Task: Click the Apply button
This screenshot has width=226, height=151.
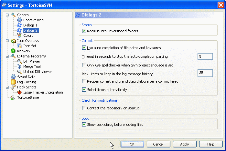Action: 185,144
